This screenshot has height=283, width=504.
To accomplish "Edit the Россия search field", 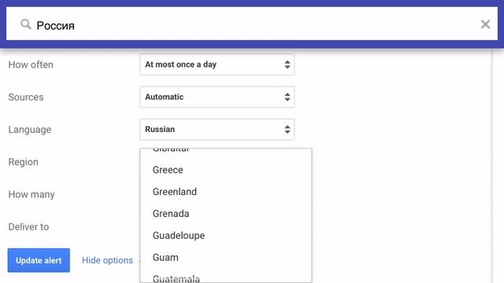I will tap(252, 24).
